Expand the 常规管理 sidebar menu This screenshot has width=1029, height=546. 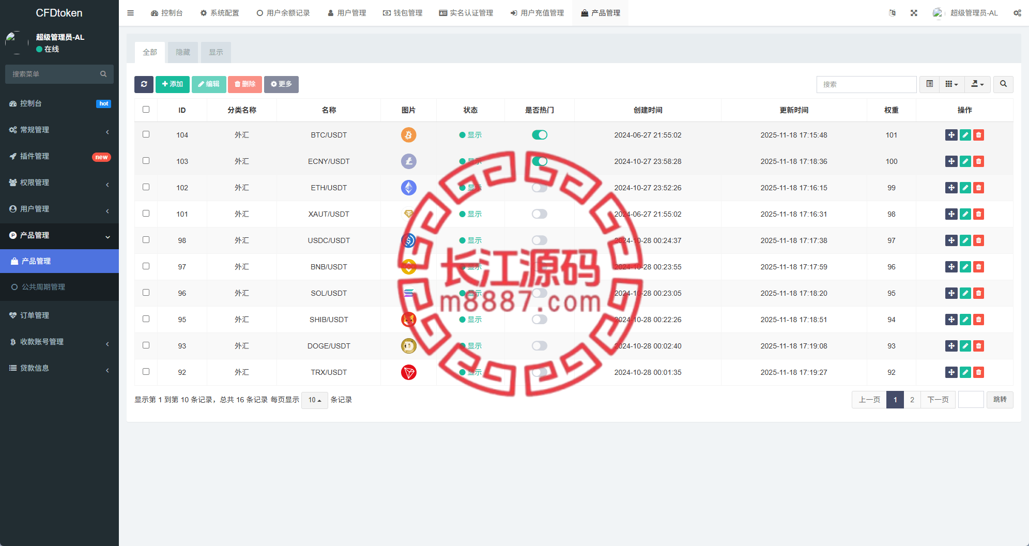(59, 130)
